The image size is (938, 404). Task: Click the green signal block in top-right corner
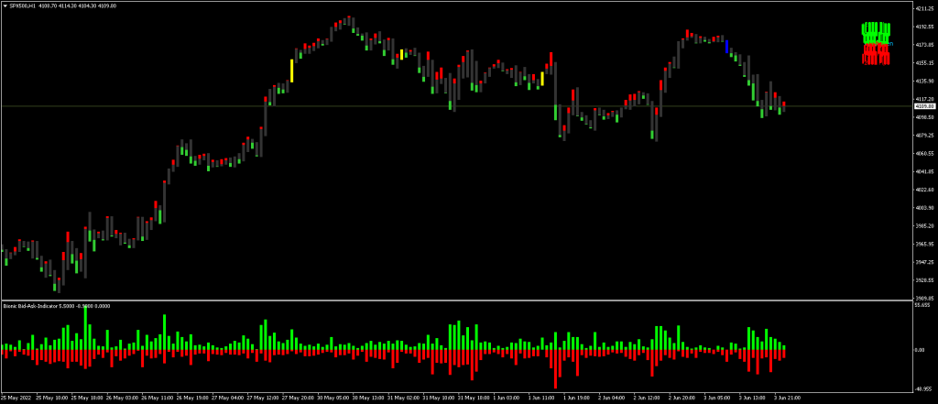[x=876, y=31]
